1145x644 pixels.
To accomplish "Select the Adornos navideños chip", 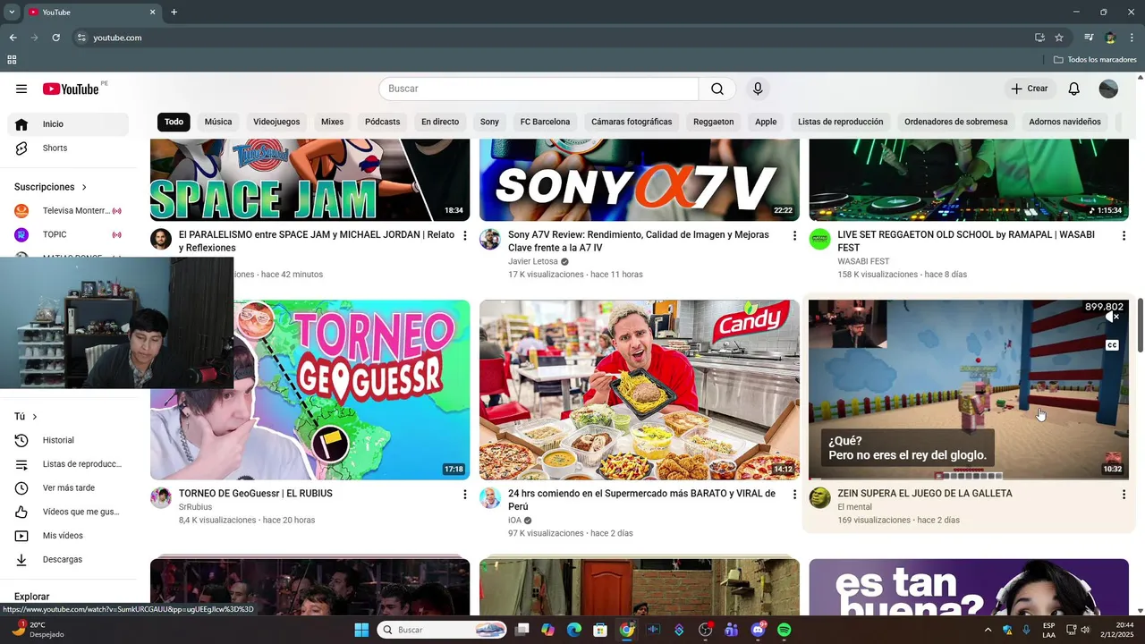I will tap(1064, 122).
